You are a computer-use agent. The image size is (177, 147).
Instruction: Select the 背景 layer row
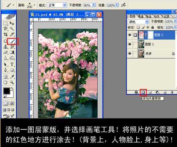tap(151, 54)
